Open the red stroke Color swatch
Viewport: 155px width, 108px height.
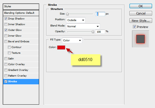coord(61,48)
